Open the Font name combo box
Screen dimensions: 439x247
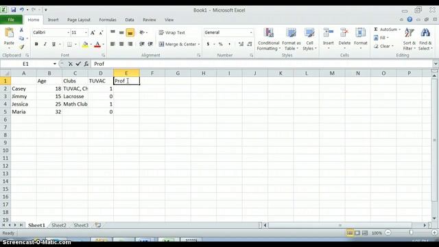51,32
